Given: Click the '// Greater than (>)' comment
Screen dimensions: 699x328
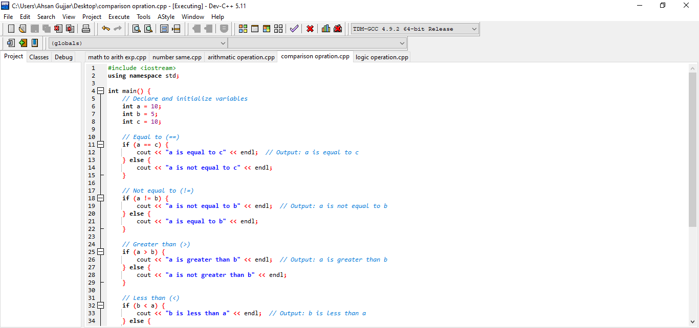Looking at the screenshot, I should [156, 244].
